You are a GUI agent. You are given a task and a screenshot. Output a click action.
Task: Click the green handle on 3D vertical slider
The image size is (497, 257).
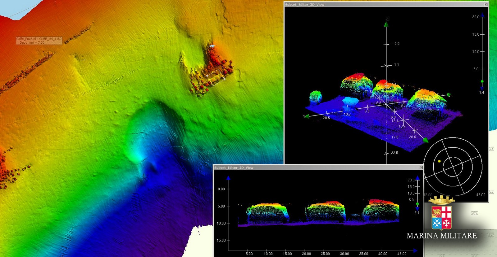click(x=482, y=81)
